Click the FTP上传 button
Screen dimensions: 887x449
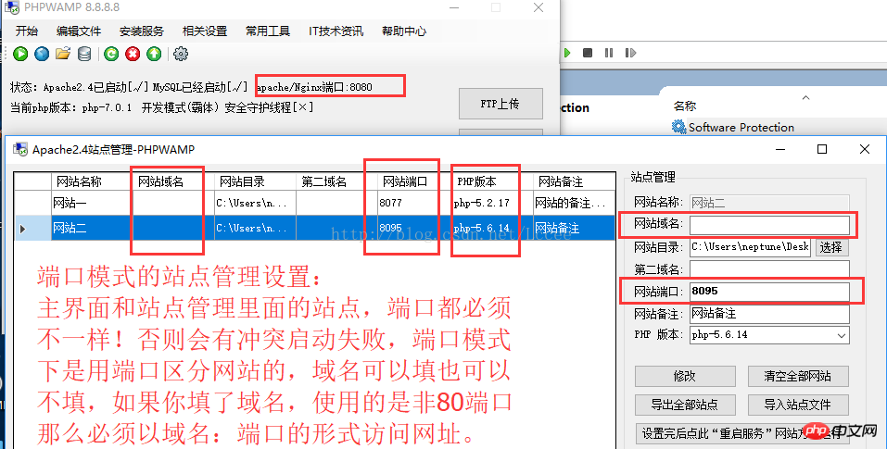(x=501, y=104)
